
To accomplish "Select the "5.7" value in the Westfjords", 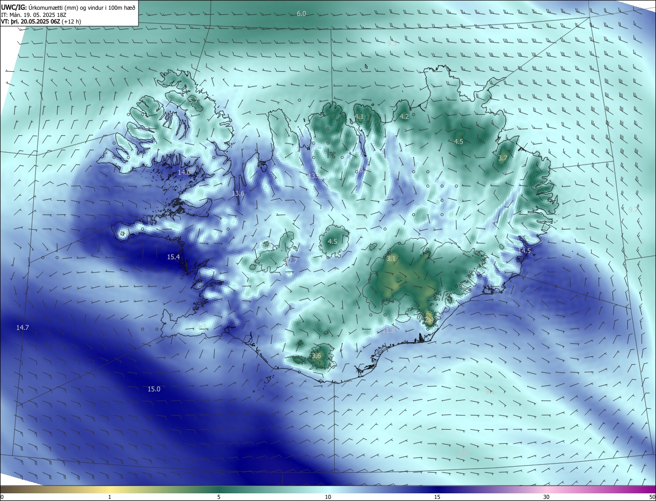I will pos(194,101).
